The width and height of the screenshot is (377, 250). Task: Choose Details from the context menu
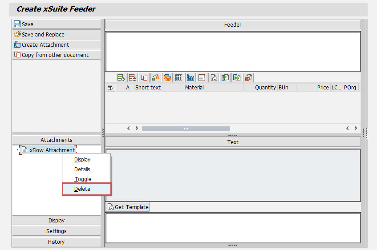pyautogui.click(x=82, y=169)
